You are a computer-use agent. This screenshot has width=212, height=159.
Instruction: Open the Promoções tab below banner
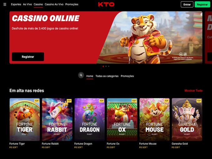point(127,76)
